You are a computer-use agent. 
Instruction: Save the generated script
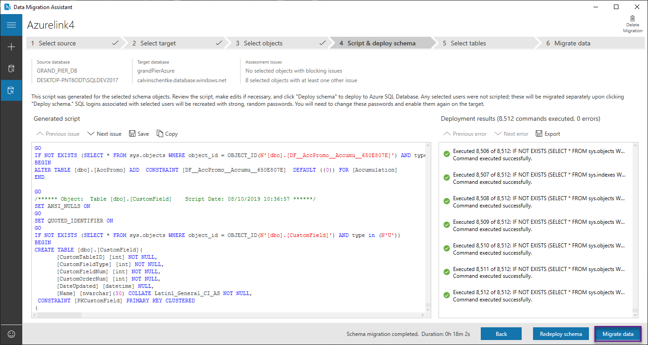(x=139, y=134)
